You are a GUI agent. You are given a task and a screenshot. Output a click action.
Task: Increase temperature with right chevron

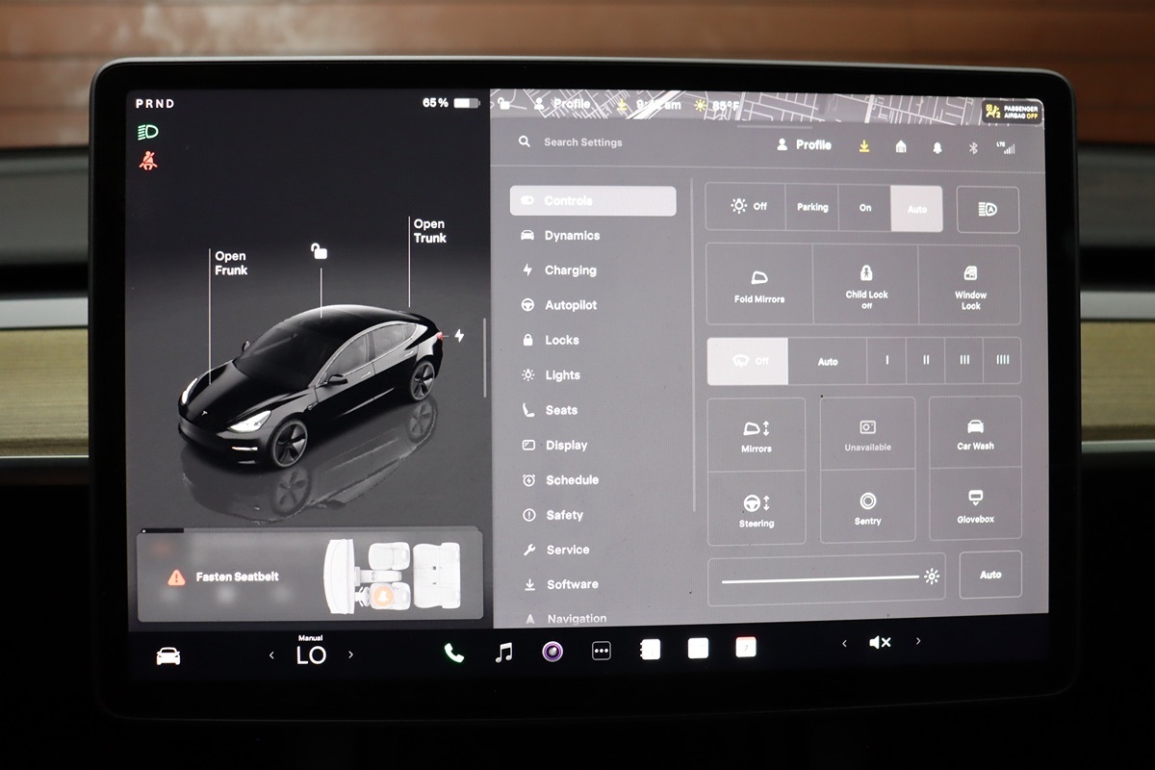(x=350, y=654)
